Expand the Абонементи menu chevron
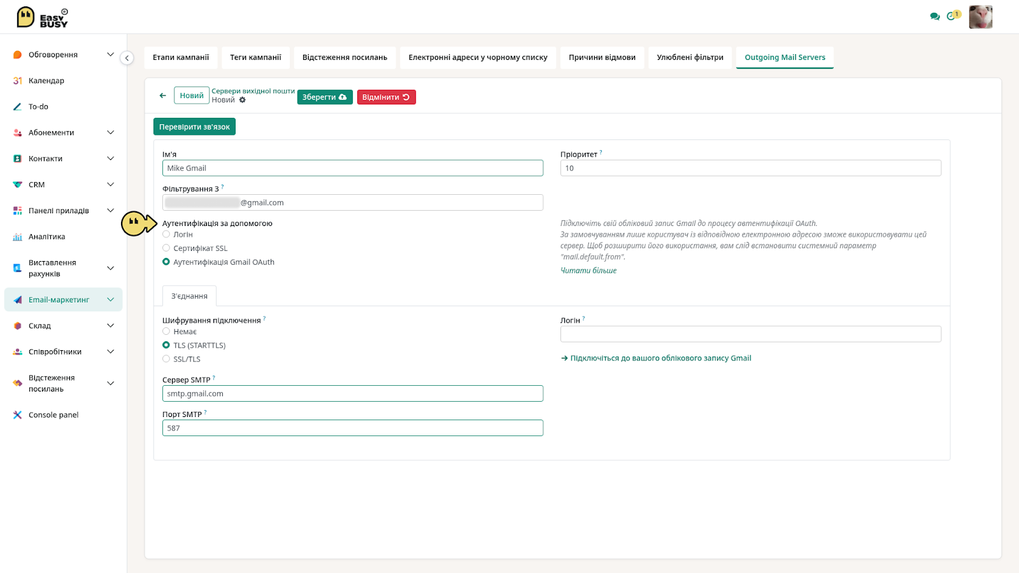The height and width of the screenshot is (573, 1019). 110,132
